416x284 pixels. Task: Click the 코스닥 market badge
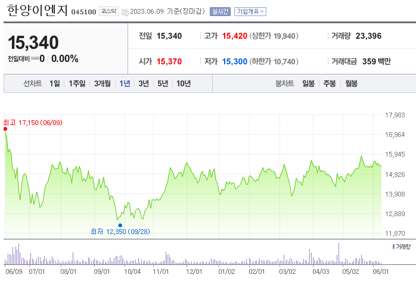[108, 11]
